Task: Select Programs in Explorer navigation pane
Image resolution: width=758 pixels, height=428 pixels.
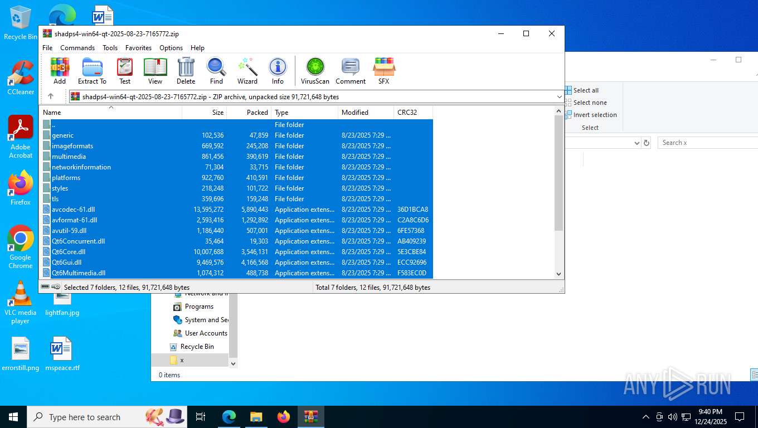Action: (x=193, y=307)
